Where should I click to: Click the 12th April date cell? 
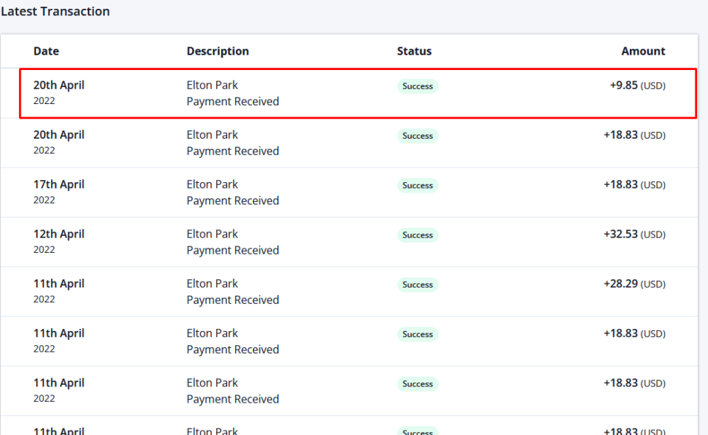(x=59, y=234)
